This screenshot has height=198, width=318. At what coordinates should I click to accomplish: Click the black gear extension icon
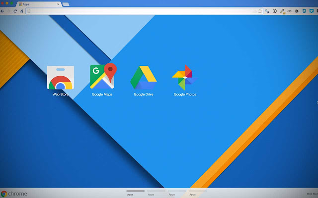297,11
